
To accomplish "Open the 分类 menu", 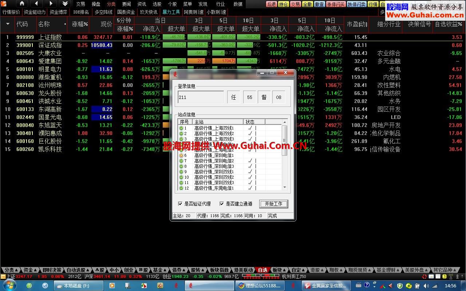I will (111, 4).
